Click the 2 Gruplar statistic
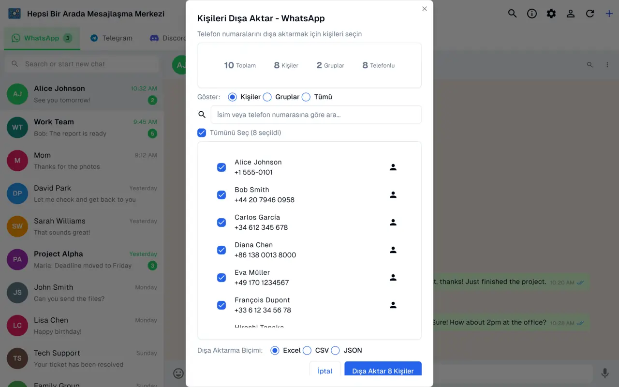This screenshot has height=387, width=619. [330, 65]
